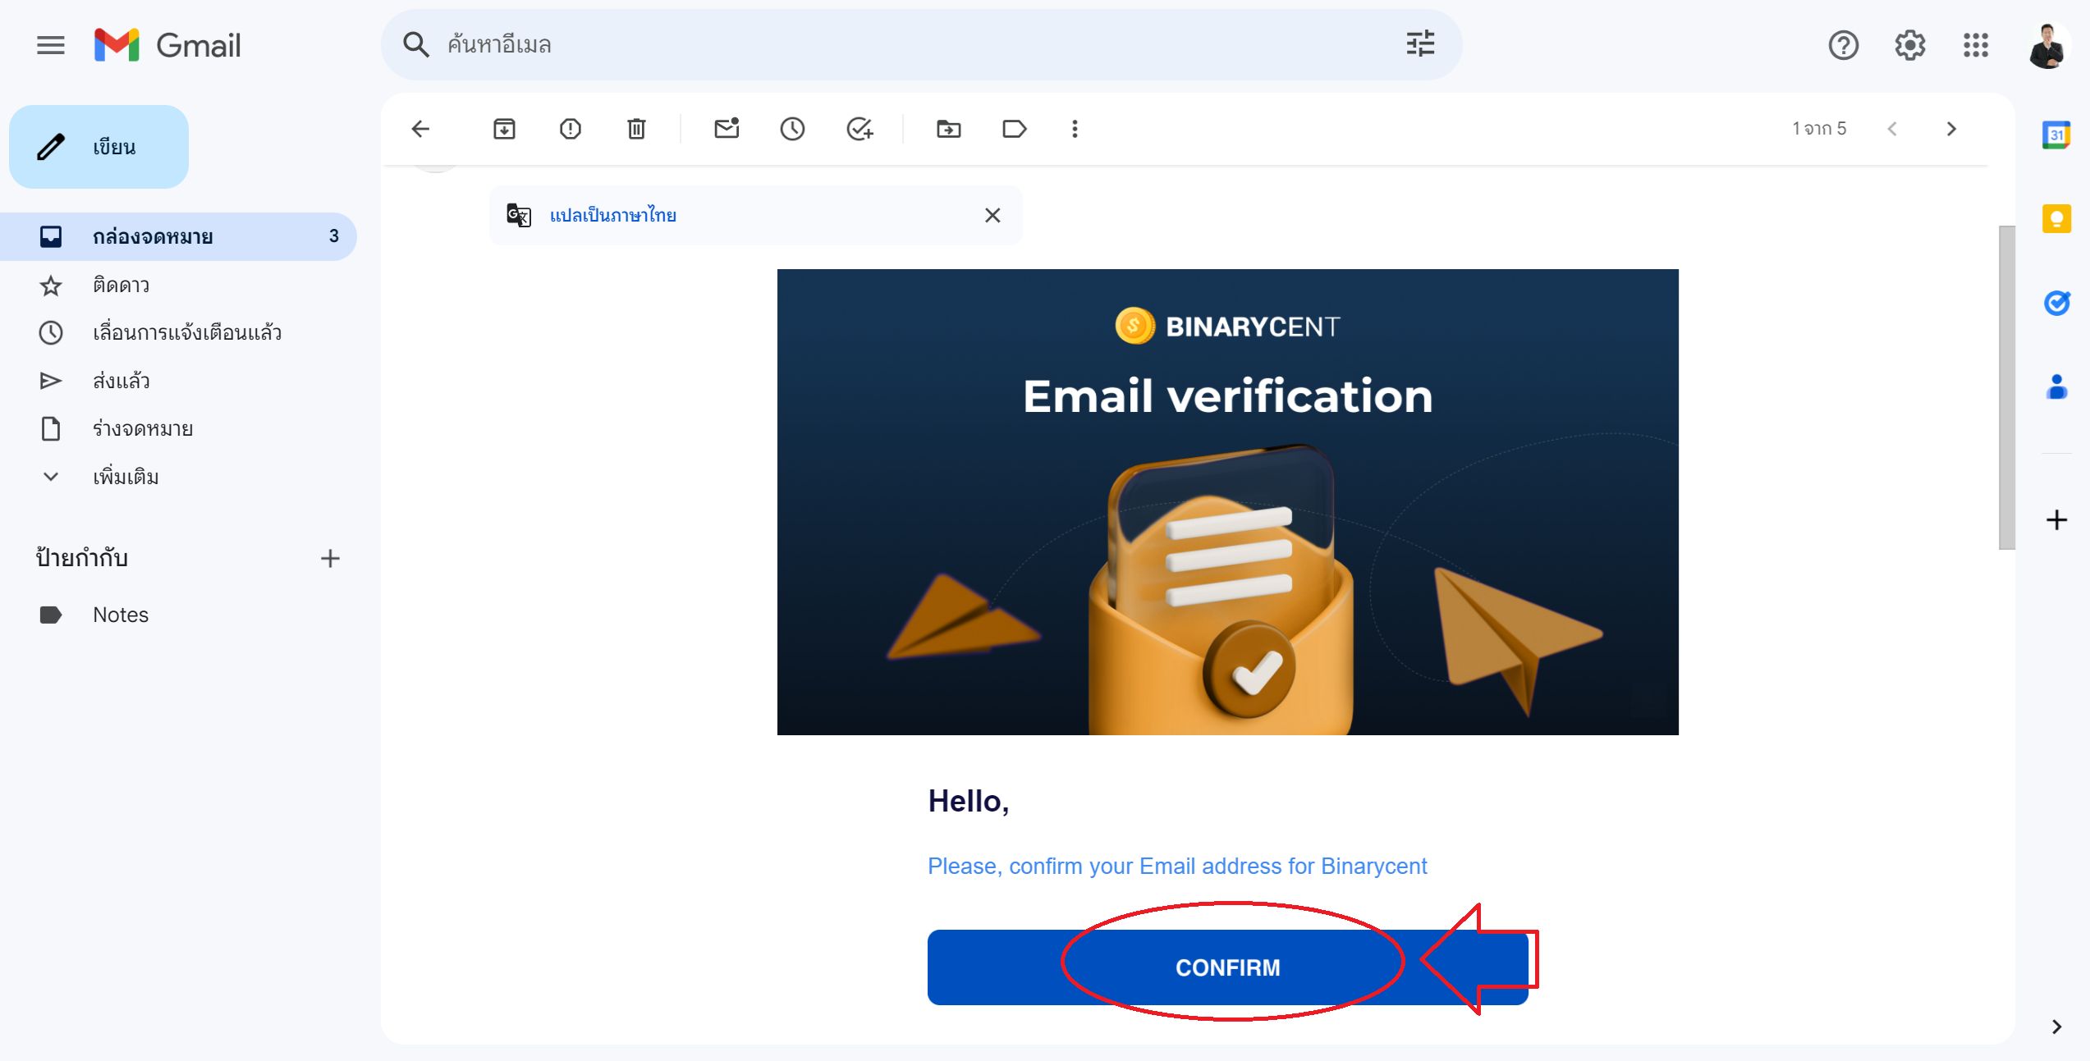Open Google Tasks side panel icon
2090x1061 pixels.
click(2056, 303)
